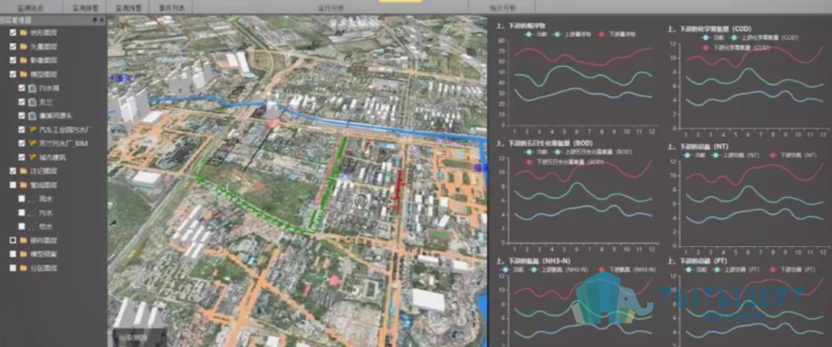Click the model icon beside 芳兰
Image resolution: width=832 pixels, height=347 pixels.
click(32, 102)
